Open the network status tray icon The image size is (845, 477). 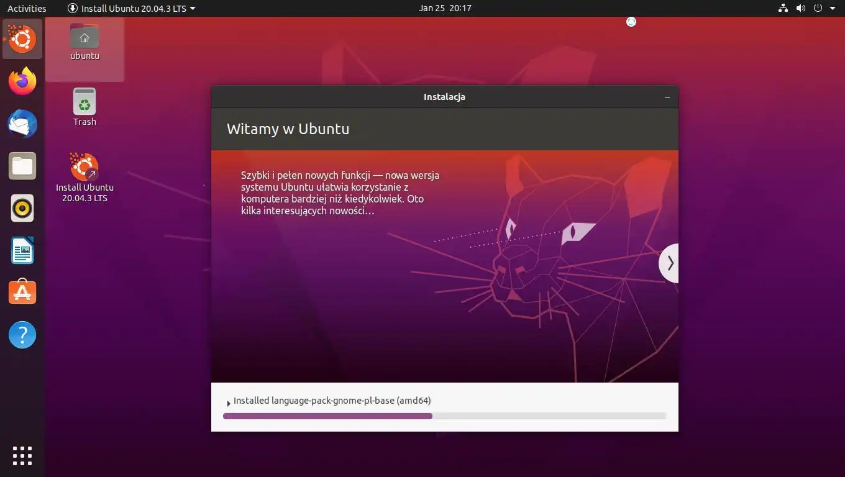(783, 8)
